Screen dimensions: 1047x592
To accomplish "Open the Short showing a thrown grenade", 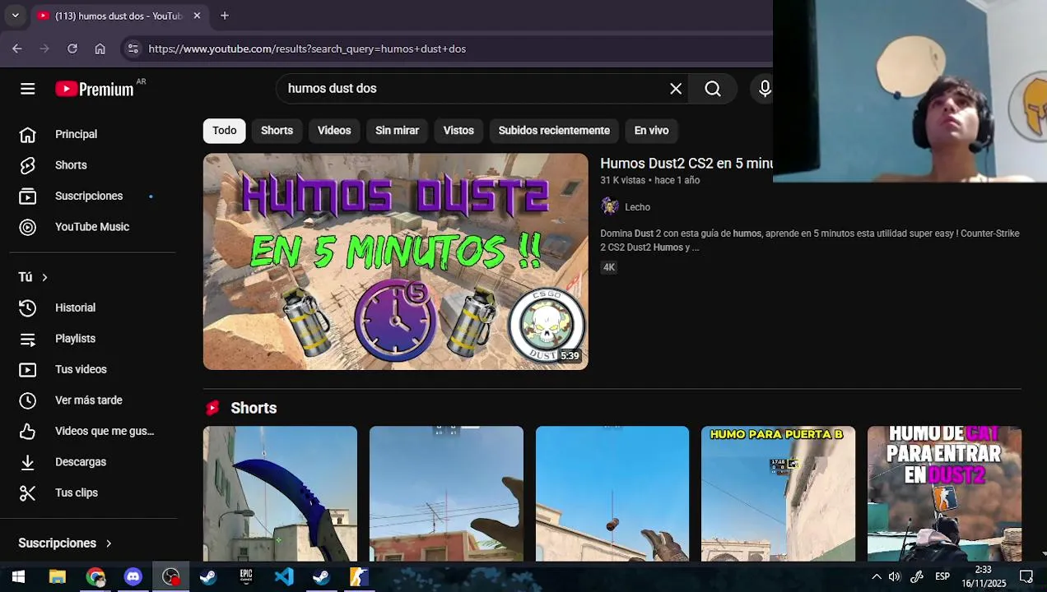I will (x=612, y=493).
